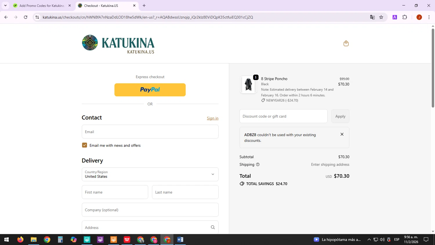This screenshot has height=245, width=435.
Task: Open the red WPS app in taskbar
Action: coord(127,239)
